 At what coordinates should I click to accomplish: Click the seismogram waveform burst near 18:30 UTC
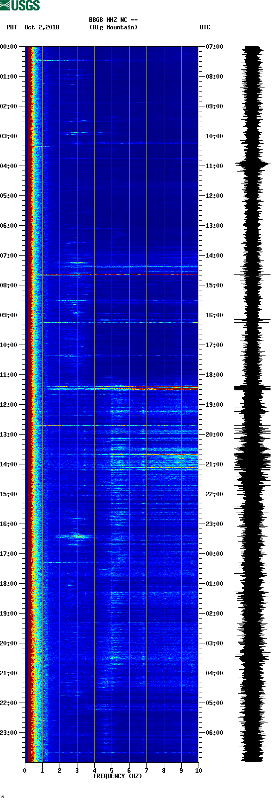coord(253,388)
